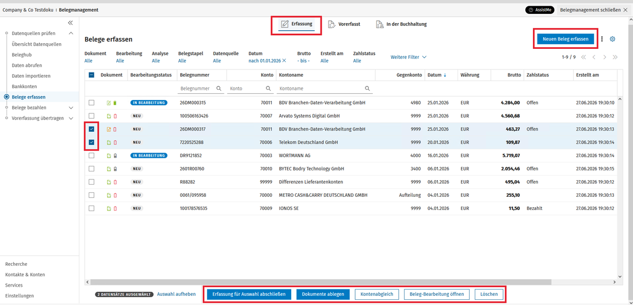
Task: Uncheck the row checkbox for 26DM000317
Action: (x=91, y=129)
